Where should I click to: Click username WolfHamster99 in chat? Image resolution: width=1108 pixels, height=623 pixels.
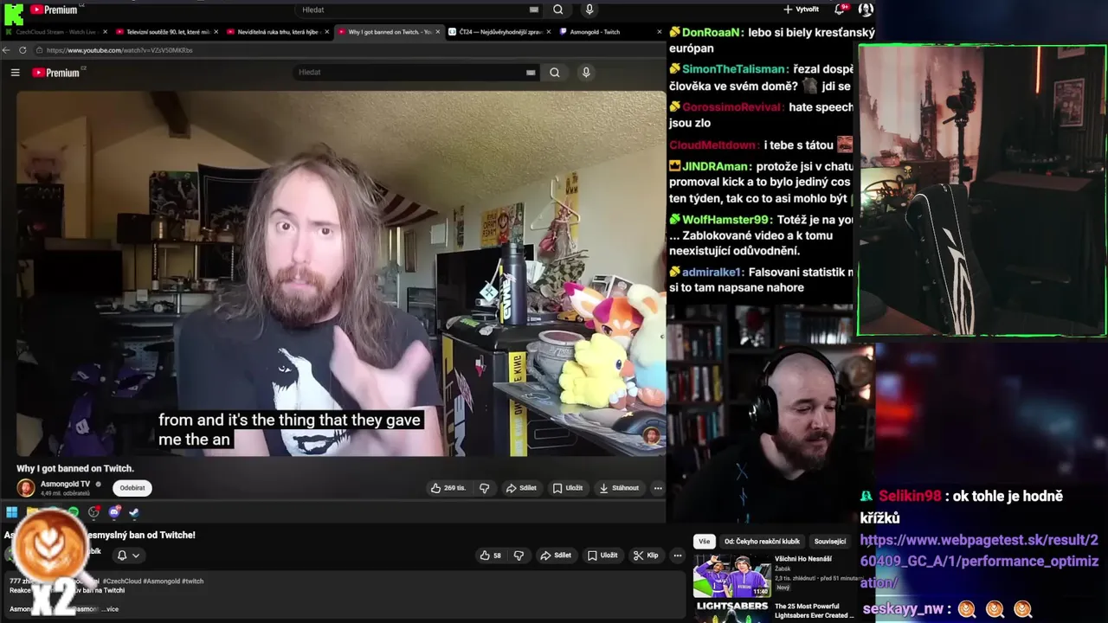pos(725,220)
